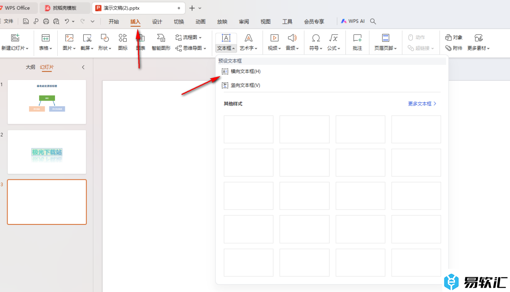Click the 图标 (Icon library) button
This screenshot has width=510, height=292.
click(x=123, y=42)
